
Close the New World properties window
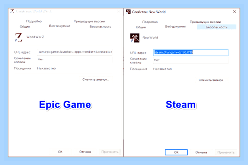pyautogui.click(x=234, y=12)
